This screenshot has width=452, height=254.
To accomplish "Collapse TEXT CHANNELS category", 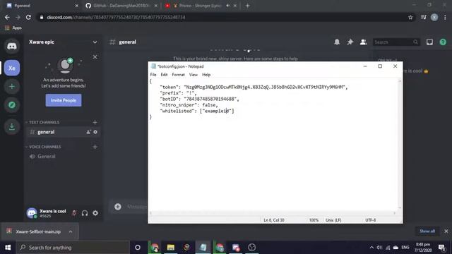I will (x=44, y=122).
